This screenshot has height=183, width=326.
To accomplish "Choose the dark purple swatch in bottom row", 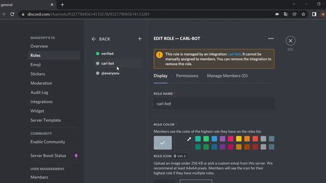I will tap(223, 147).
